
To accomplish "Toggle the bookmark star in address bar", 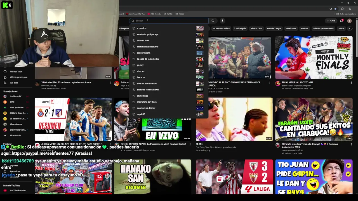I will click(x=335, y=9).
